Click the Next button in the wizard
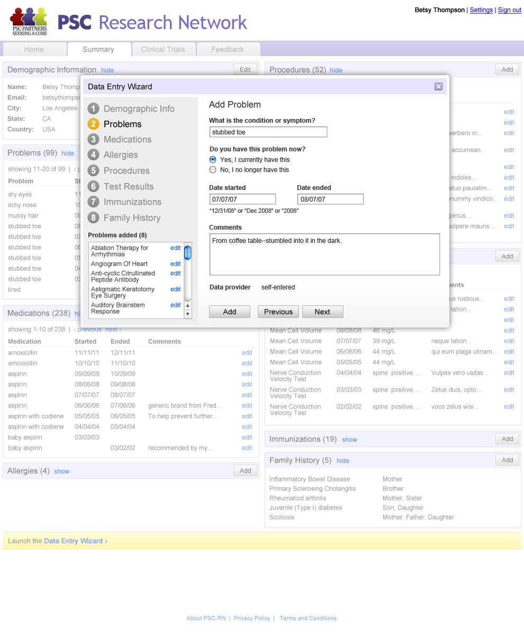 (322, 312)
